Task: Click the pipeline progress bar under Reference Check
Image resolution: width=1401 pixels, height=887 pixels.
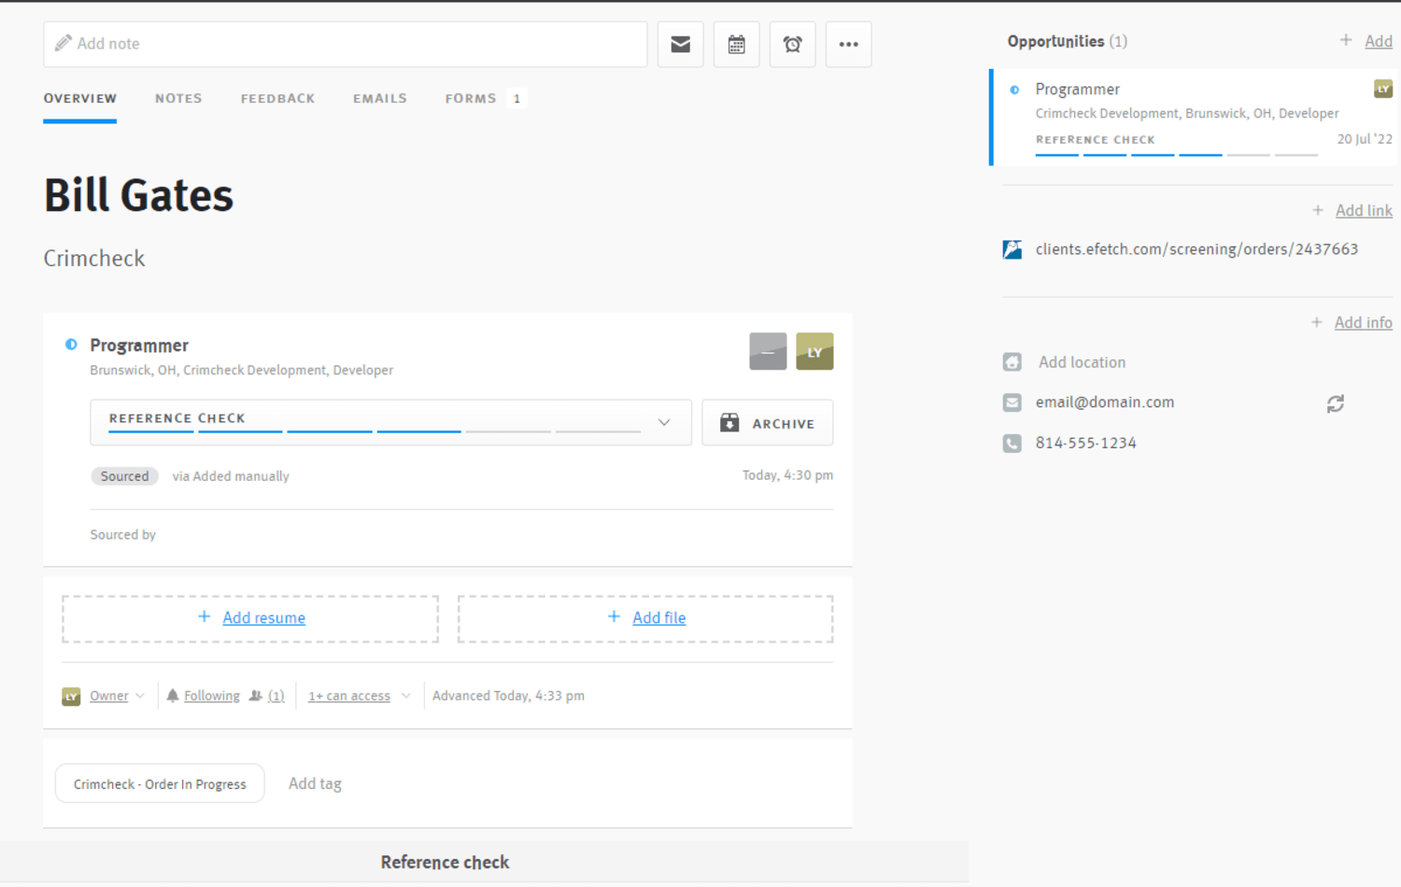Action: click(375, 430)
